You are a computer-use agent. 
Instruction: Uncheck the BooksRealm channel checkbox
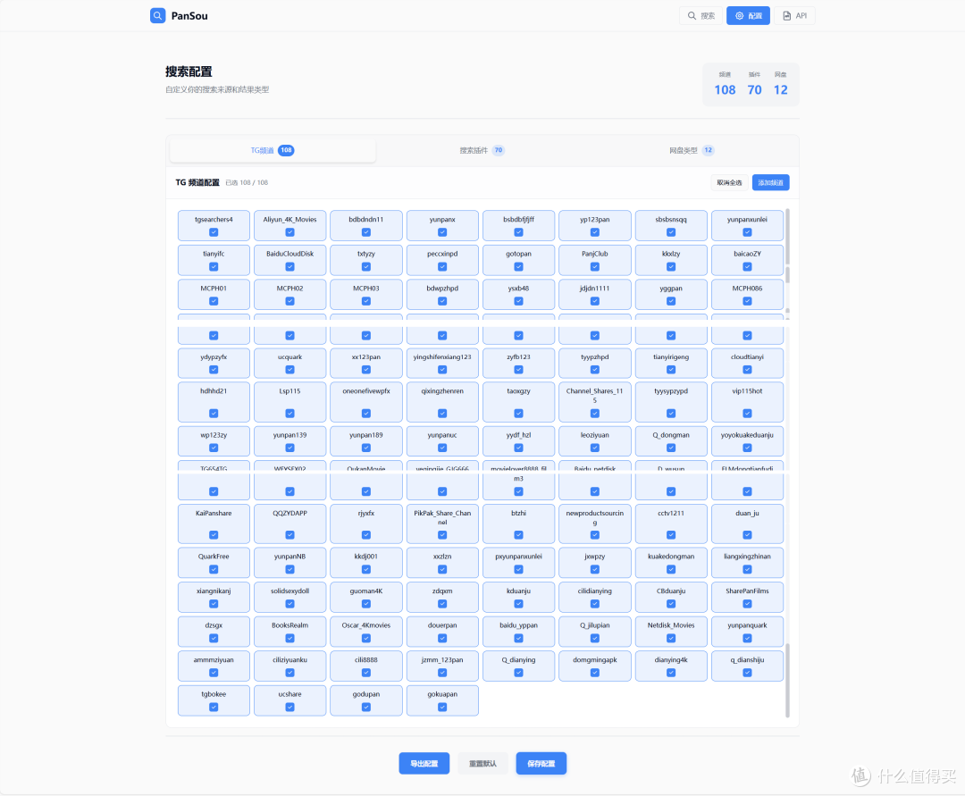coord(289,639)
